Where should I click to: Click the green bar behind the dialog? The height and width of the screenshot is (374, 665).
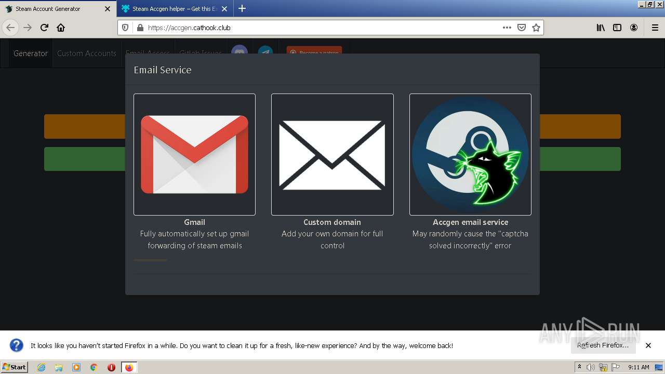click(84, 159)
